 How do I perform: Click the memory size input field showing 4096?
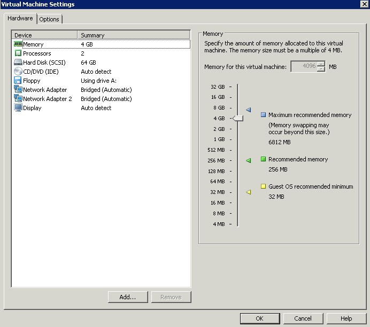(x=304, y=66)
